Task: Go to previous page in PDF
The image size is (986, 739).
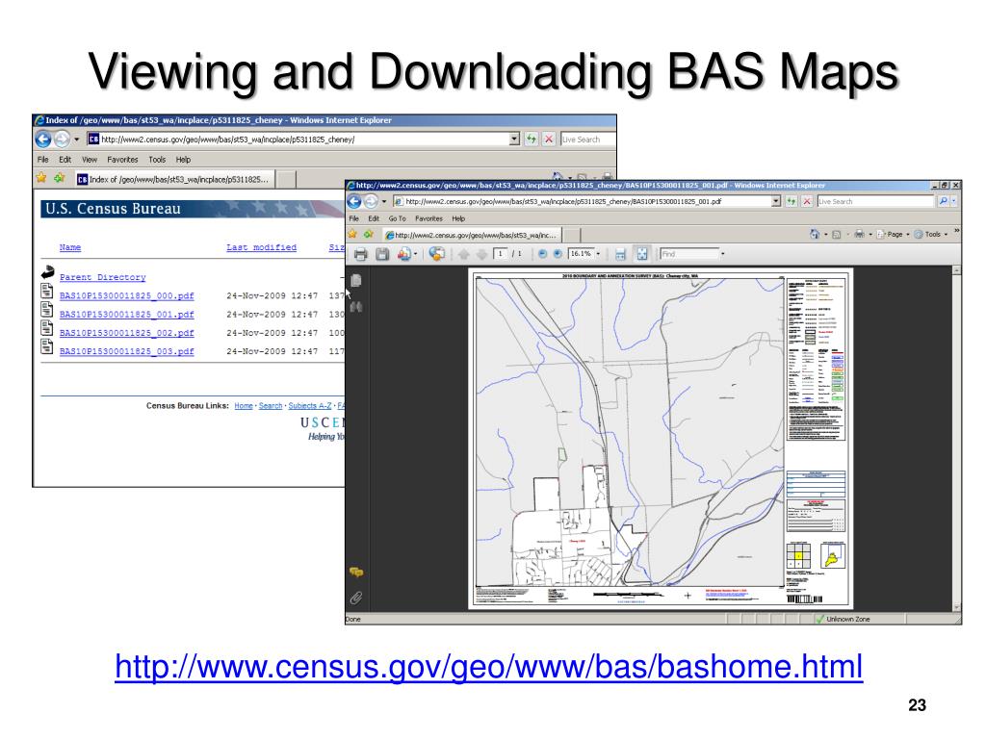Action: tap(463, 254)
